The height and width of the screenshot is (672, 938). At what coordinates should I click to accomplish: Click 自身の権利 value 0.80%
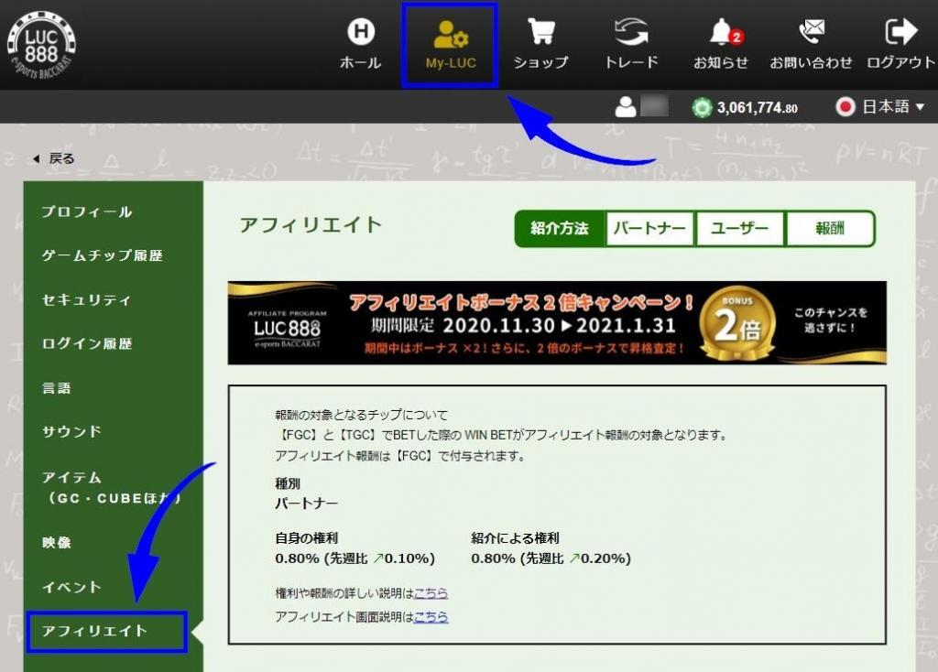pos(298,558)
